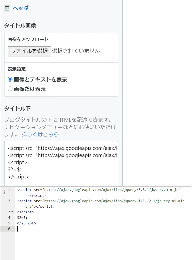Click the $2=$; code on editor line 4
The width and height of the screenshot is (192, 260).
[x=22, y=218]
